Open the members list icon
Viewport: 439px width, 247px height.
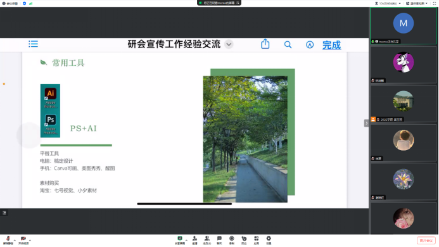point(207,240)
